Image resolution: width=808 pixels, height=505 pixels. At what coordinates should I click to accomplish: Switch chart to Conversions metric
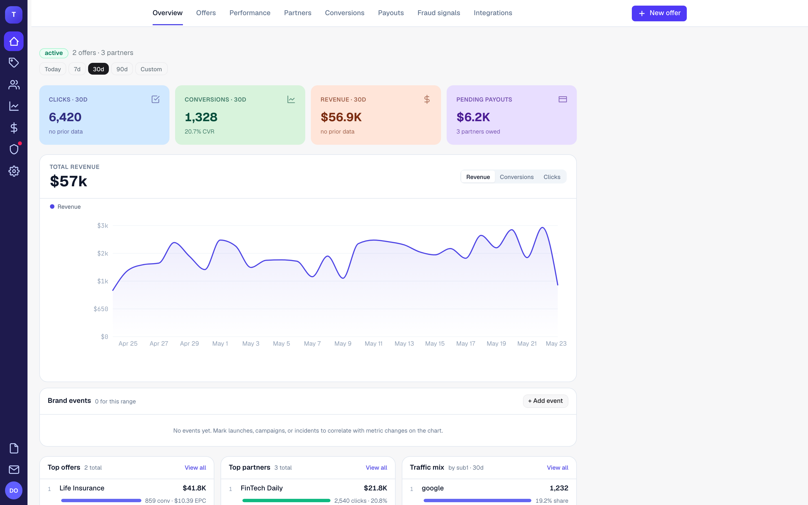pos(517,177)
